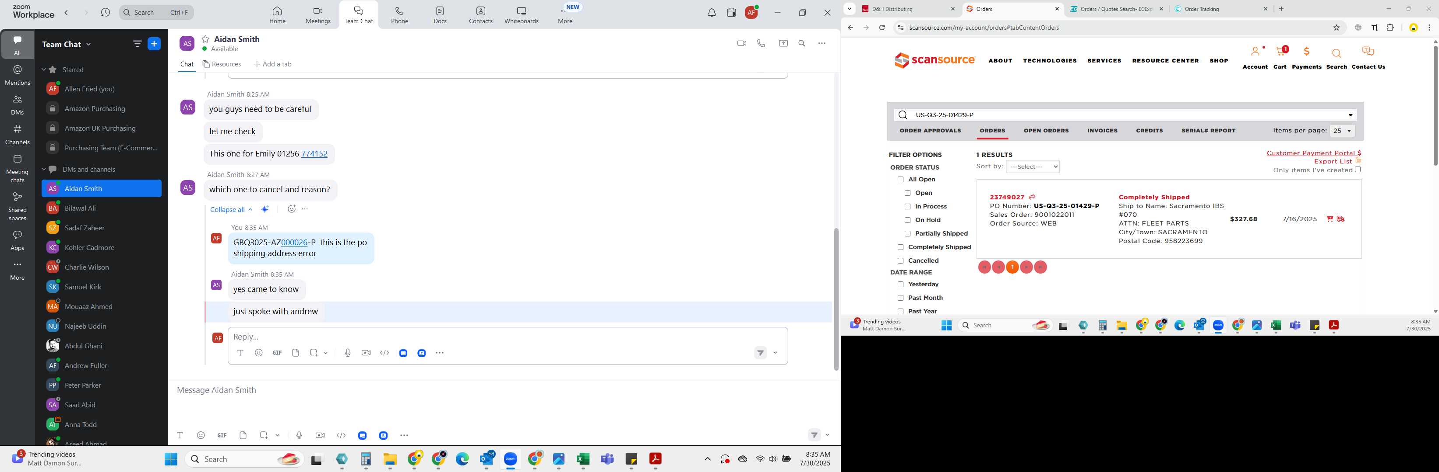This screenshot has width=1439, height=472.
Task: Open search in chat magnifier icon
Action: pos(802,43)
